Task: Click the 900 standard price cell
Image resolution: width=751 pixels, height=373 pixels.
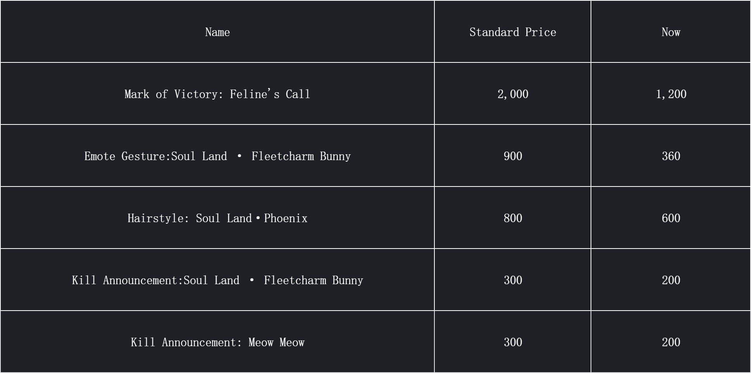Action: click(512, 156)
